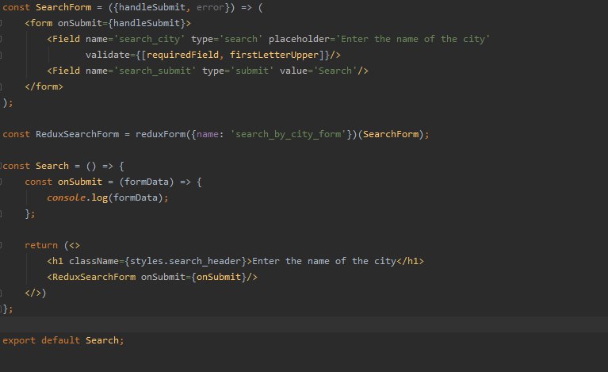Click SearchForm passed in trailing parentheses
Screen dimensions: 608x372
coord(391,134)
